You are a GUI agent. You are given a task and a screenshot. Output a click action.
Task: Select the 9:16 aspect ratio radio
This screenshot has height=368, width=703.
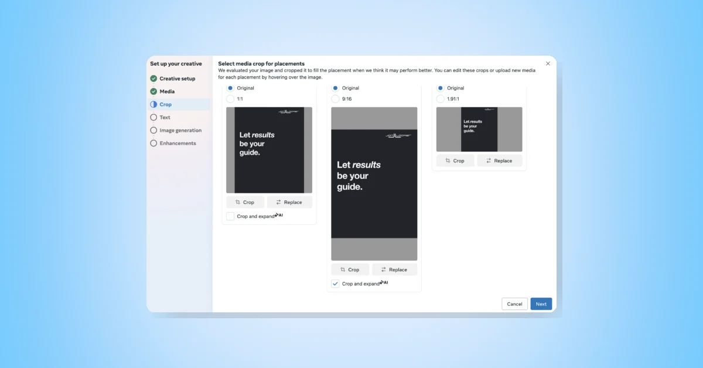[x=335, y=99]
